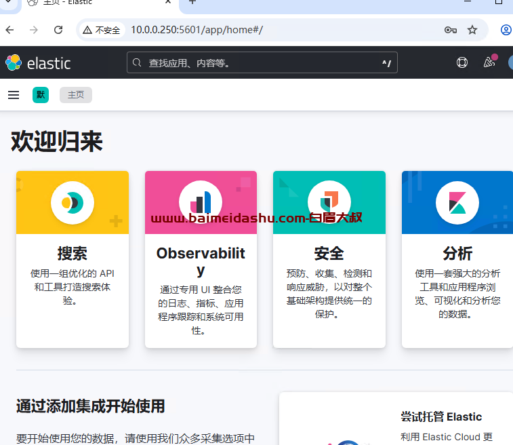Click the browser forward arrow
513x445 pixels.
pos(34,30)
